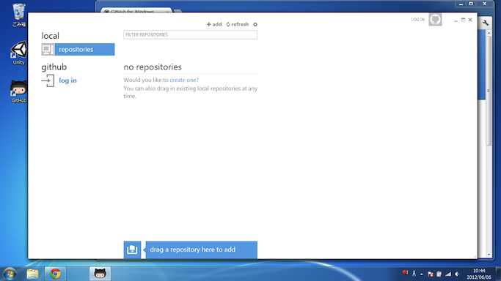Click the red tray notification icon
Image resolution: width=501 pixels, height=281 pixels.
coord(405,273)
